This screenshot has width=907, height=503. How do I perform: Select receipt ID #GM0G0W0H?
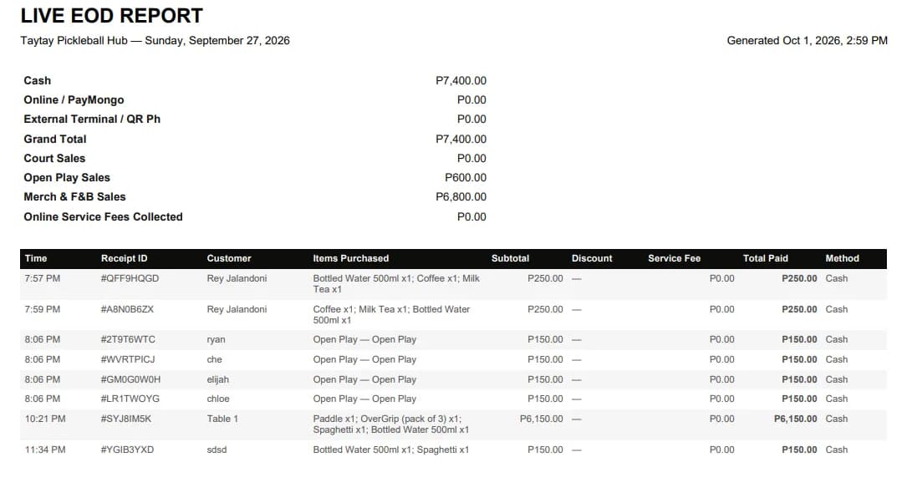pos(130,380)
